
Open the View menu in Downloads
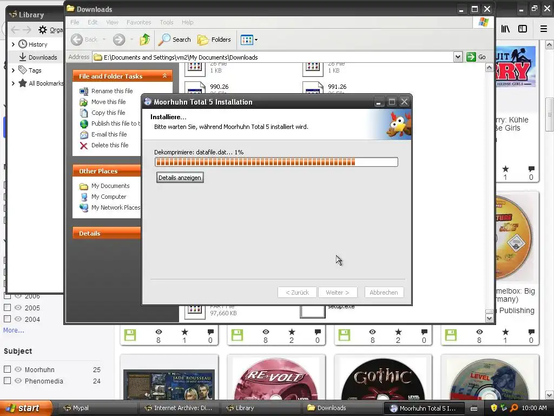112,22
